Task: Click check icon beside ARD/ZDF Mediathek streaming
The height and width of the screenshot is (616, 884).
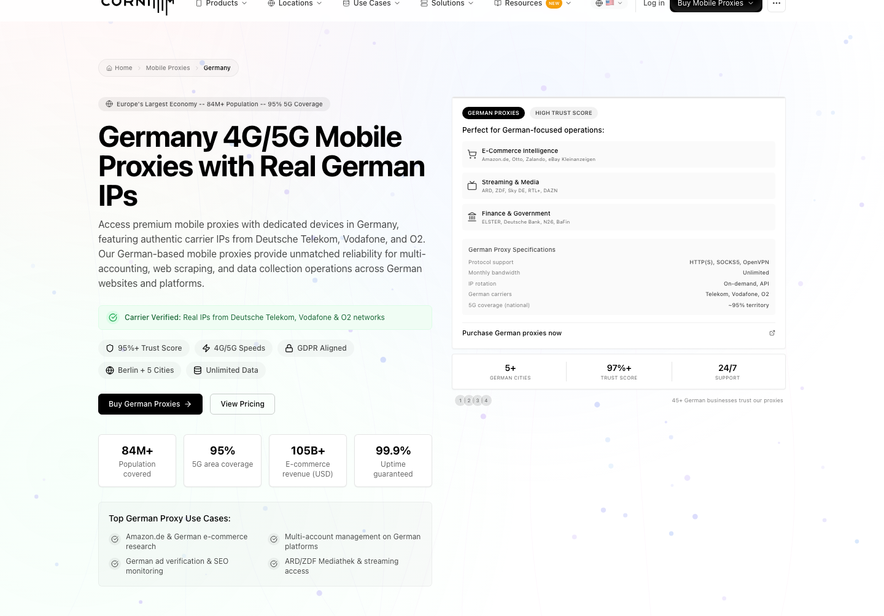Action: [274, 564]
